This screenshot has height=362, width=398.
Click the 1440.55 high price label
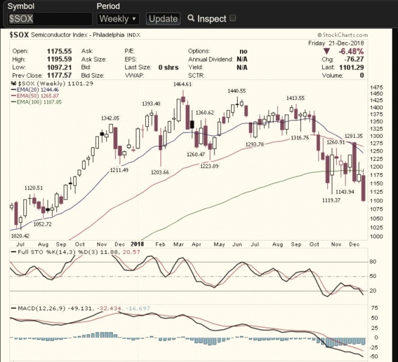tap(237, 91)
